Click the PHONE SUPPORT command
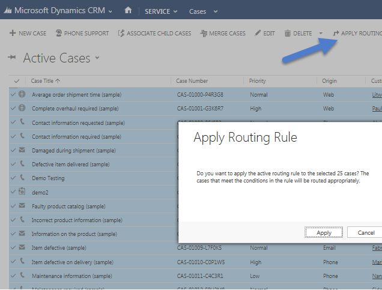Viewport: 382px width, 290px height. [x=82, y=34]
